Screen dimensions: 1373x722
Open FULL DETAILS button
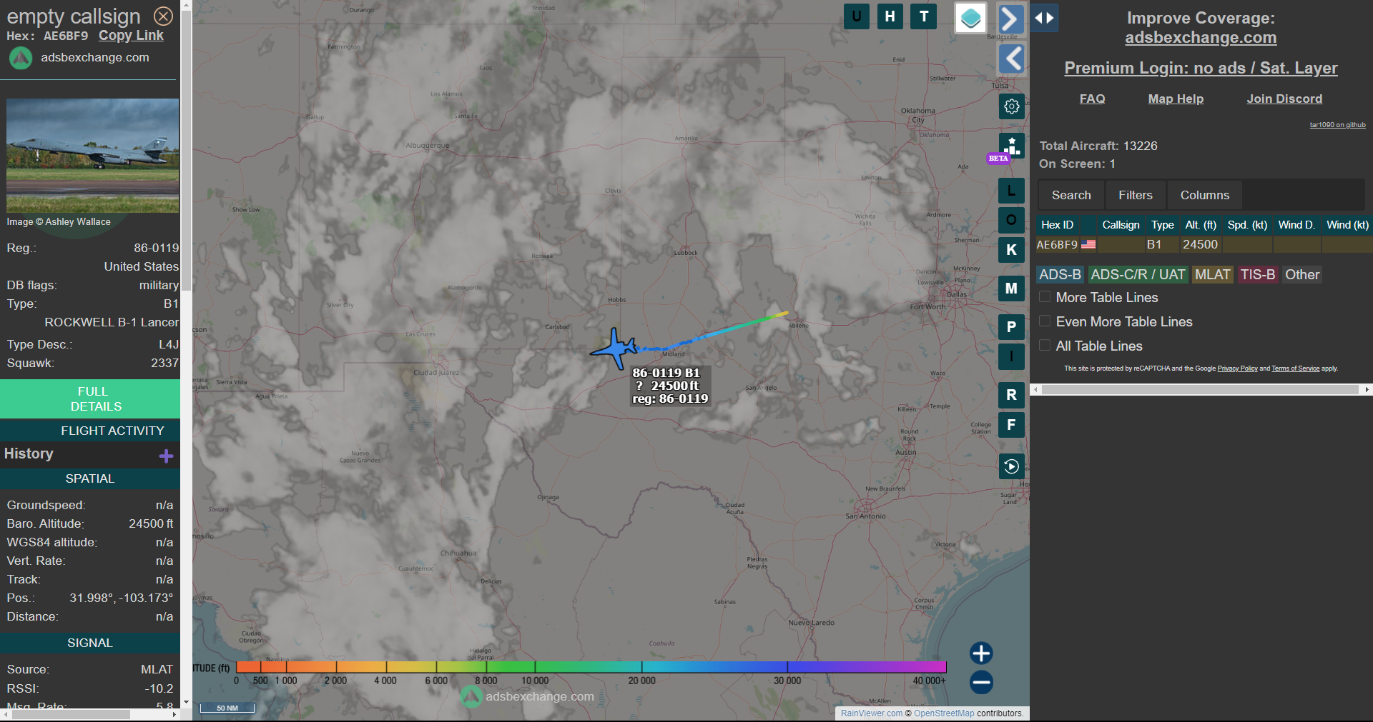pos(90,399)
